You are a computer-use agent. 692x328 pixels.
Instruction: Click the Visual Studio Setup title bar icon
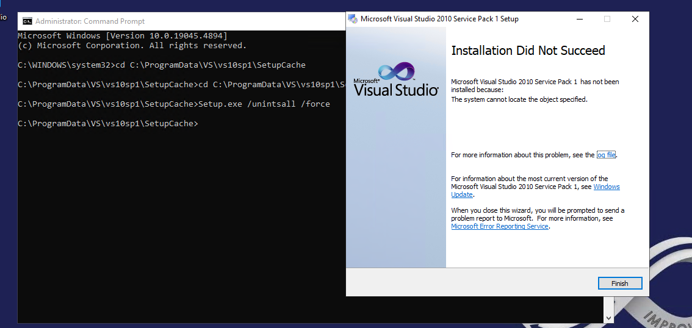pos(352,19)
